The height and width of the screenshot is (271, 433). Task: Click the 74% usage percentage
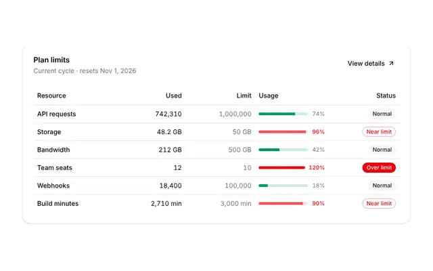(319, 114)
